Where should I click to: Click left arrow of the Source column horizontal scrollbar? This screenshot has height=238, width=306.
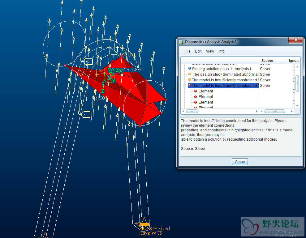point(261,111)
